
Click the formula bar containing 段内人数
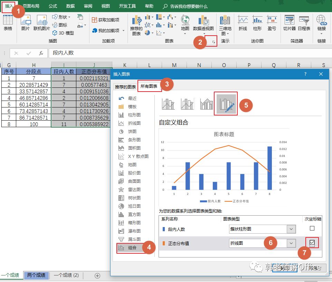[x=190, y=53]
